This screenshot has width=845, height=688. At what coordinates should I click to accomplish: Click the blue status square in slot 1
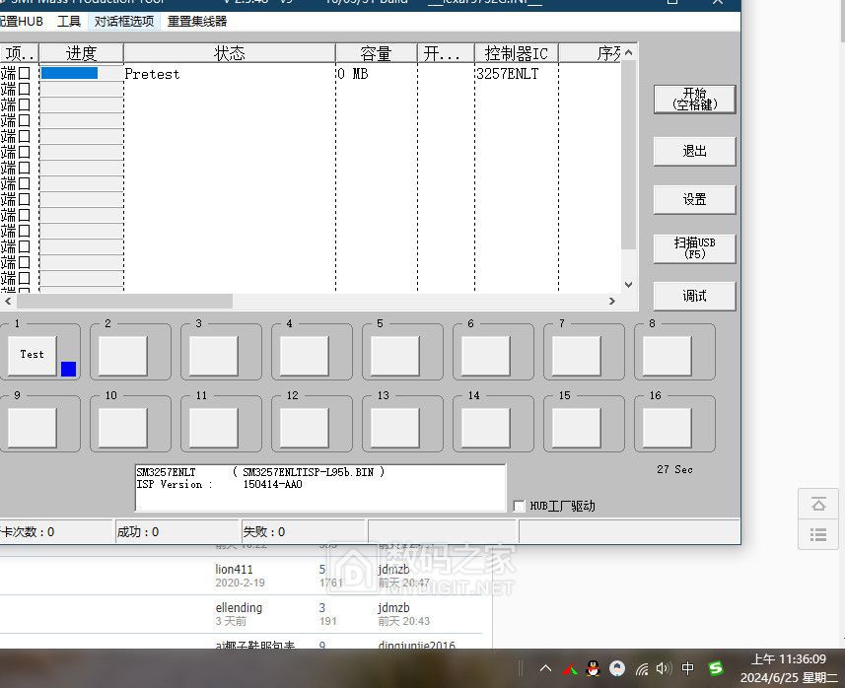pyautogui.click(x=68, y=369)
